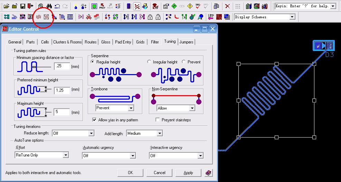Viewport: 341px width, 182px height.
Task: Click the Cancel button
Action: pyautogui.click(x=159, y=173)
